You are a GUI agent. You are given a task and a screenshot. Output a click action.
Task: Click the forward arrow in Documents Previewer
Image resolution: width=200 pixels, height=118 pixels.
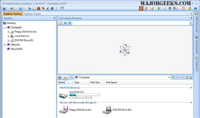click(70, 23)
